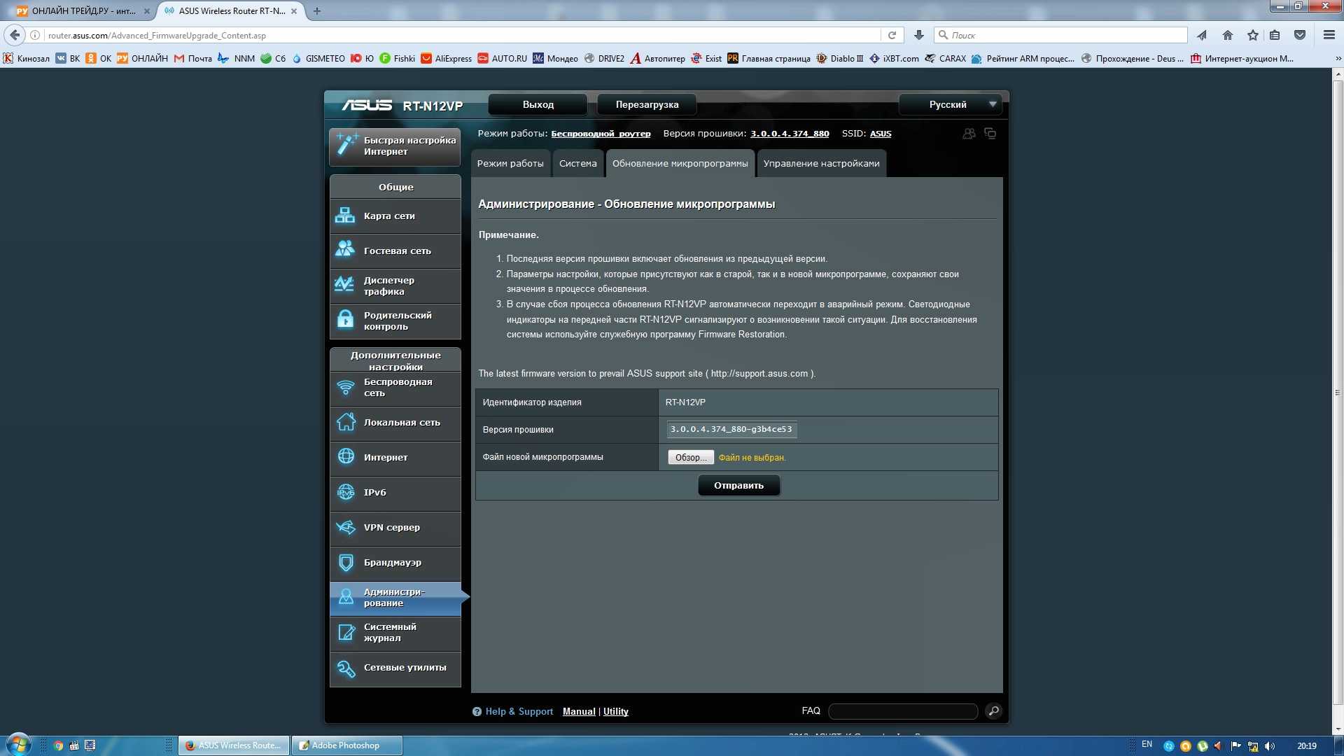Image resolution: width=1344 pixels, height=756 pixels.
Task: Switch to the Управление настройками tab
Action: click(821, 164)
